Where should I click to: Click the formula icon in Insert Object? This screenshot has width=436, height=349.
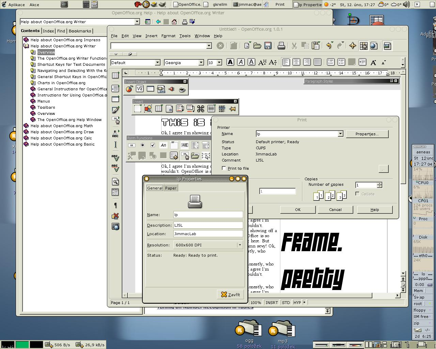140,89
